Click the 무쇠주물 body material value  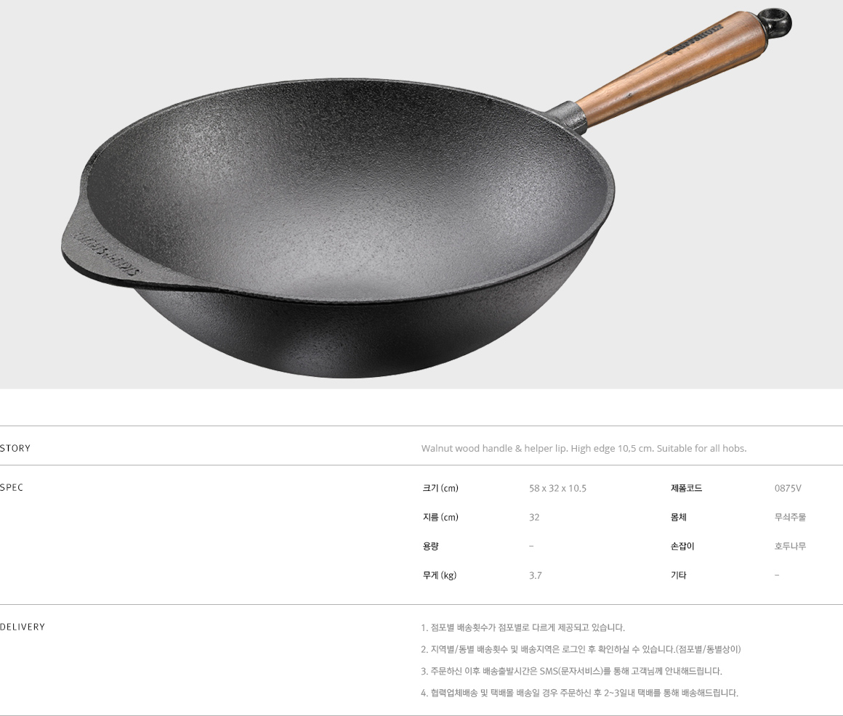[790, 517]
